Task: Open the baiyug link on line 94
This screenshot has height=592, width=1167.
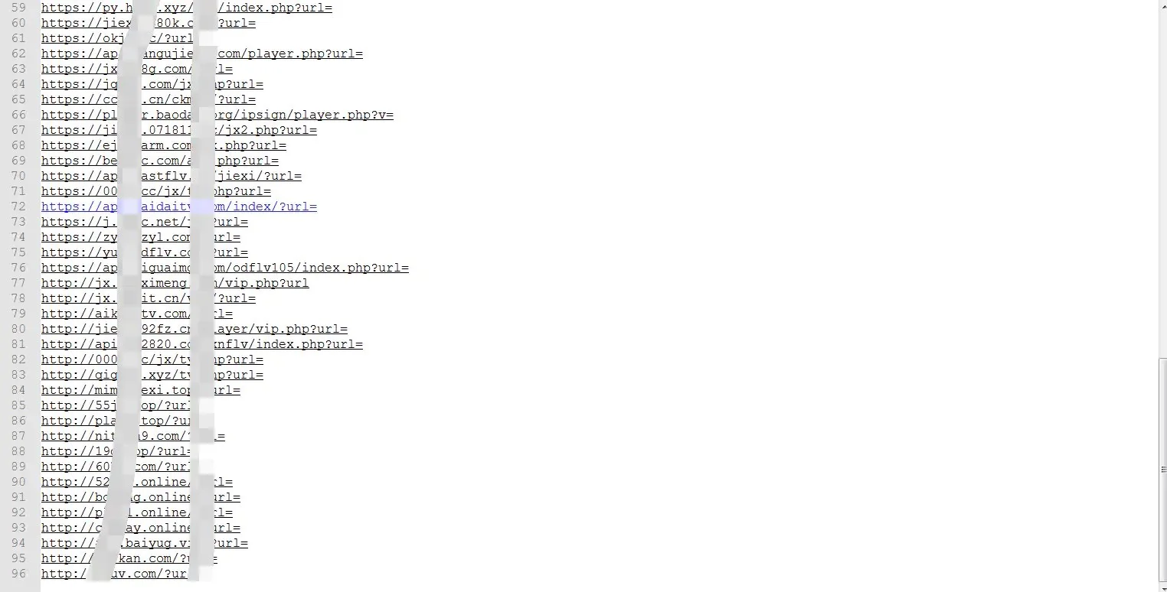Action: (145, 543)
